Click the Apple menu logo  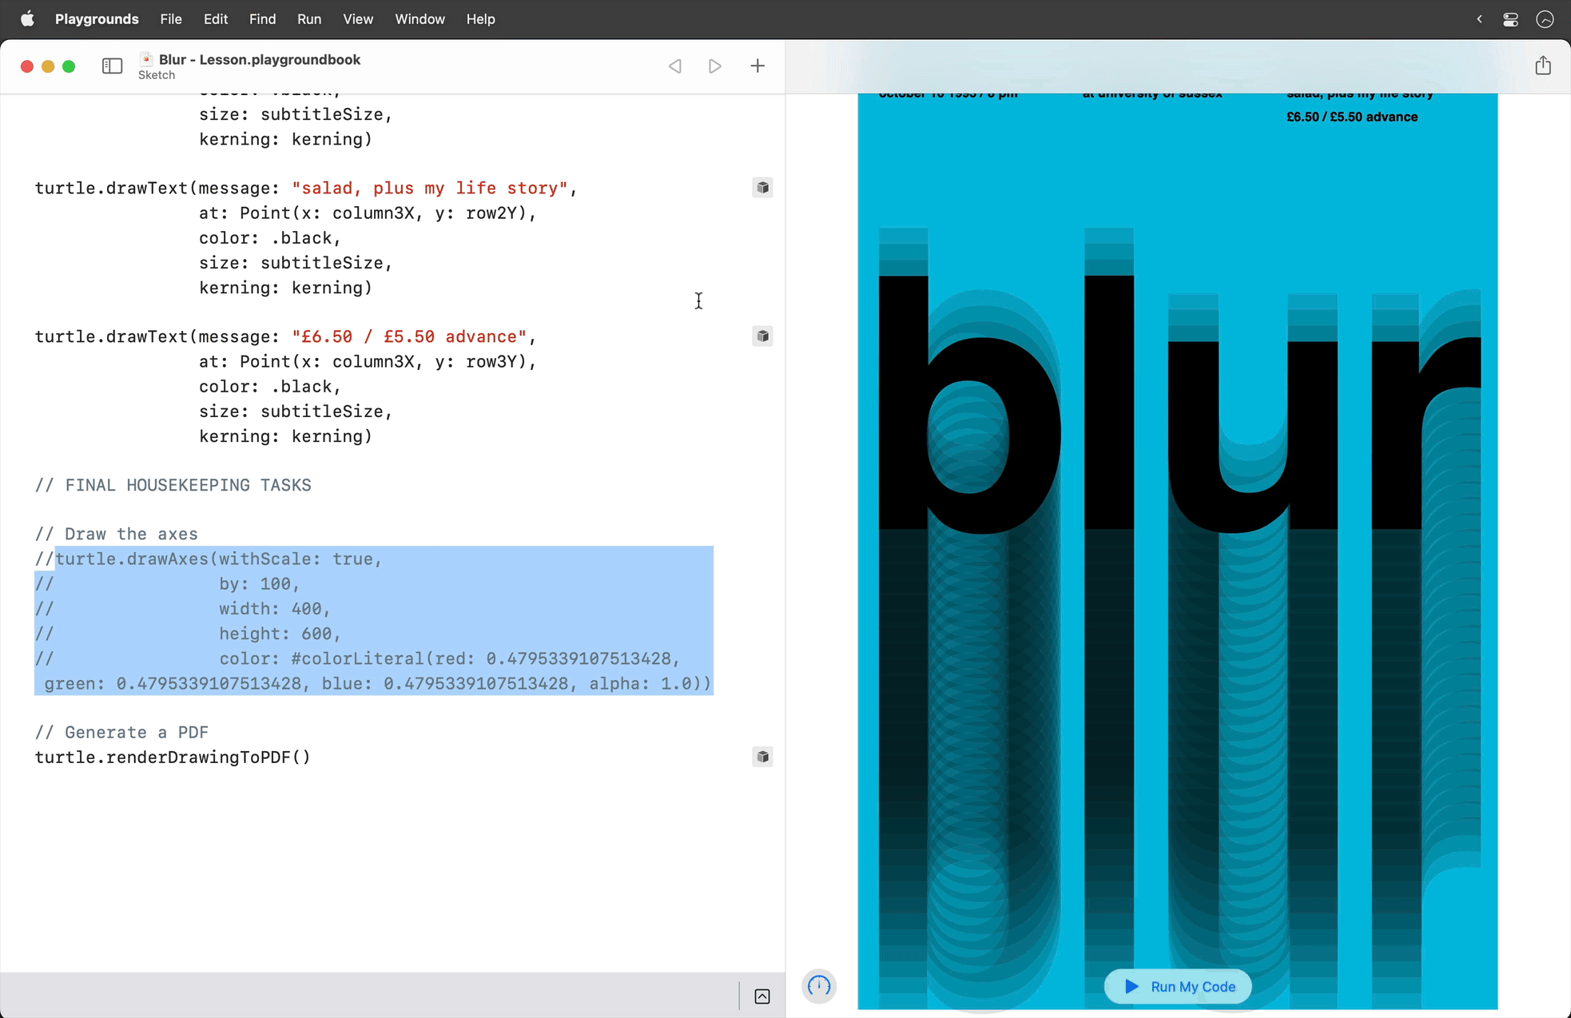pos(27,19)
